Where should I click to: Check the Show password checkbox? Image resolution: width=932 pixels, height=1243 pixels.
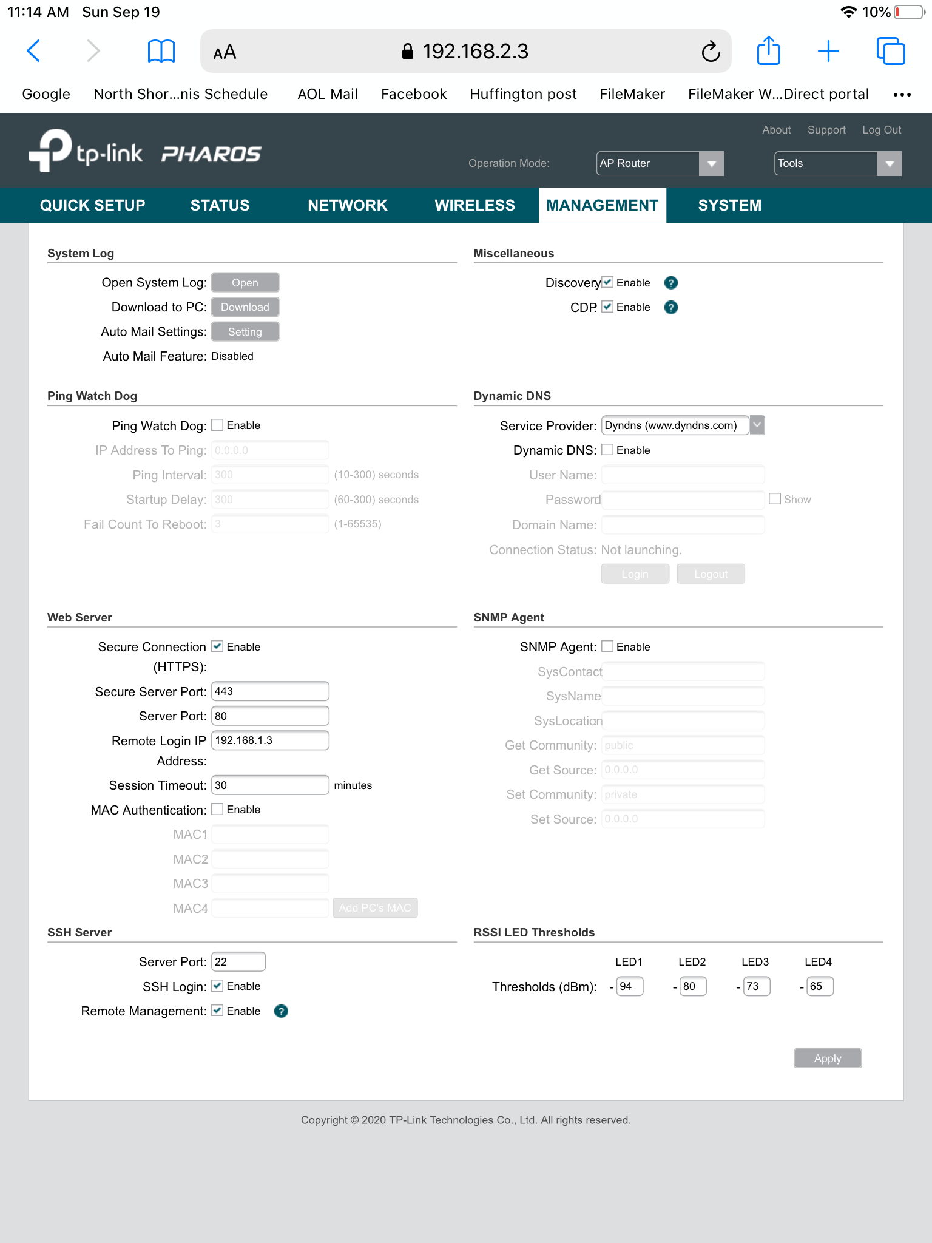pos(775,498)
